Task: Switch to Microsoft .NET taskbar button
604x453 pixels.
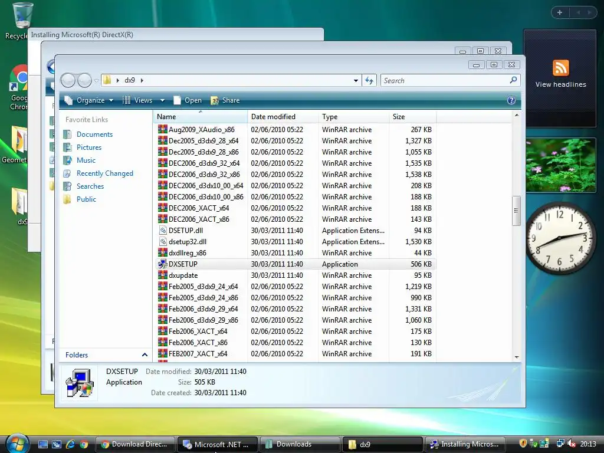Action: pos(217,445)
